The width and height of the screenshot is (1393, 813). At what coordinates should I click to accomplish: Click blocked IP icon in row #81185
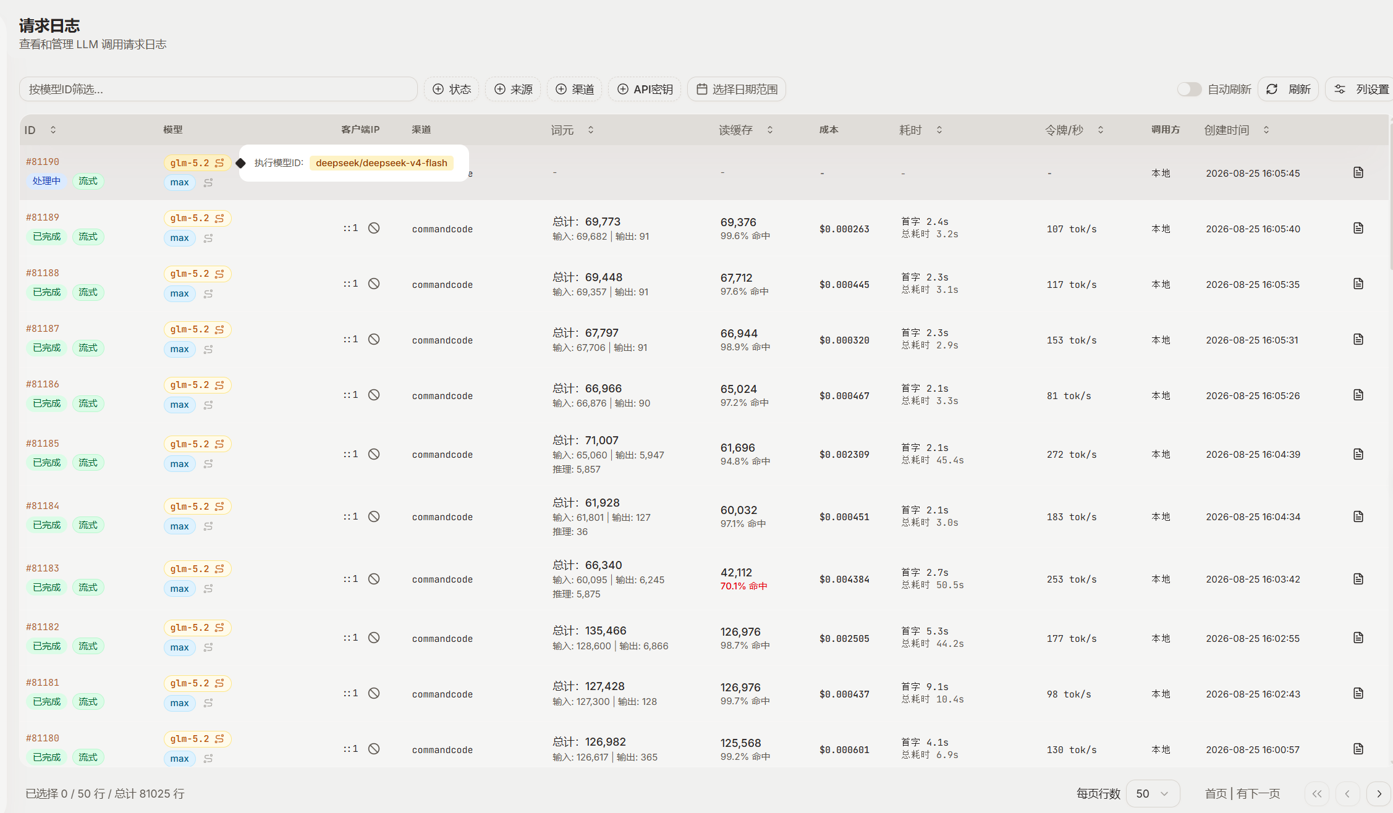pos(374,454)
